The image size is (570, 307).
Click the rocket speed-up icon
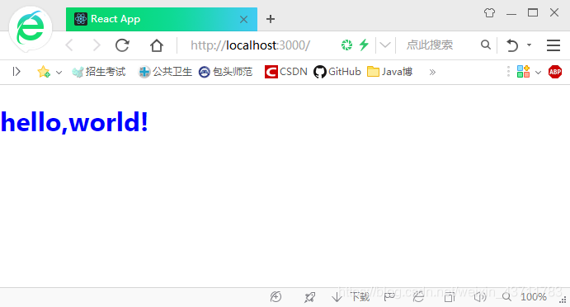(x=309, y=297)
